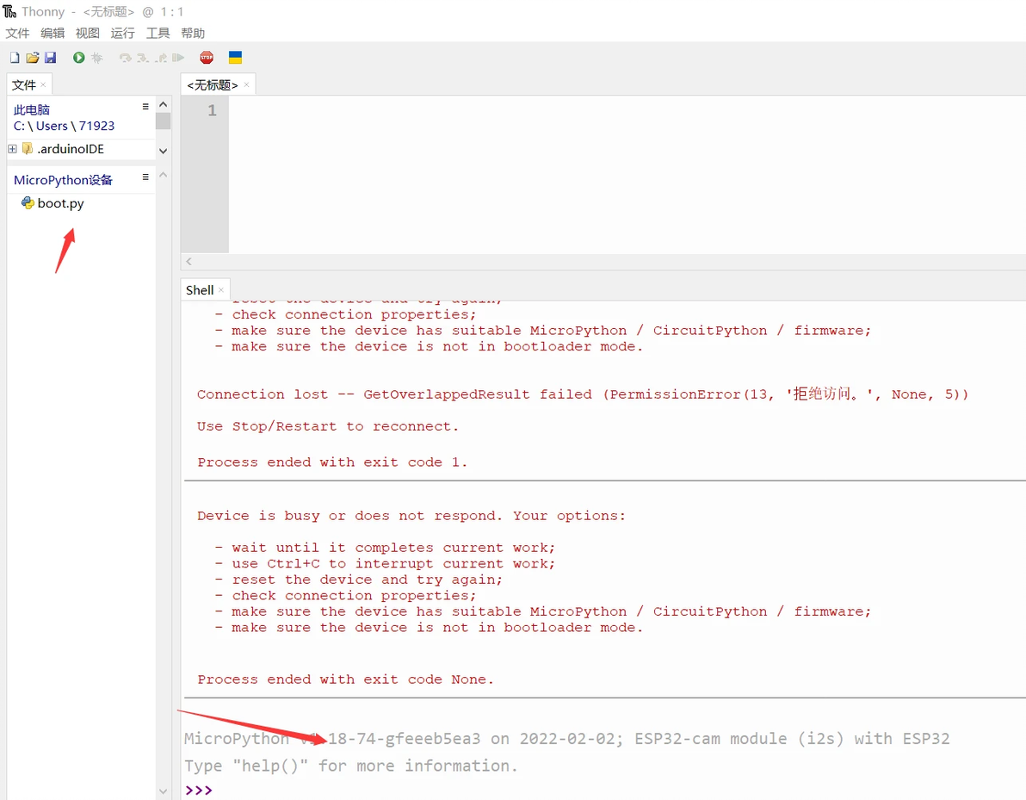Viewport: 1026px width, 800px height.
Task: Expand the .arduinoIDE folder tree node
Action: click(x=12, y=149)
